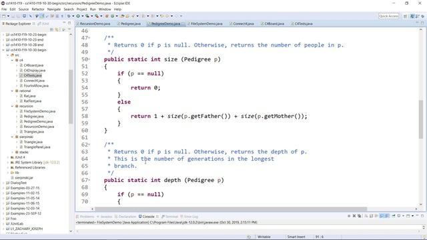427x240 pixels.
Task: Open the Refactor menu
Action: pos(38,9)
